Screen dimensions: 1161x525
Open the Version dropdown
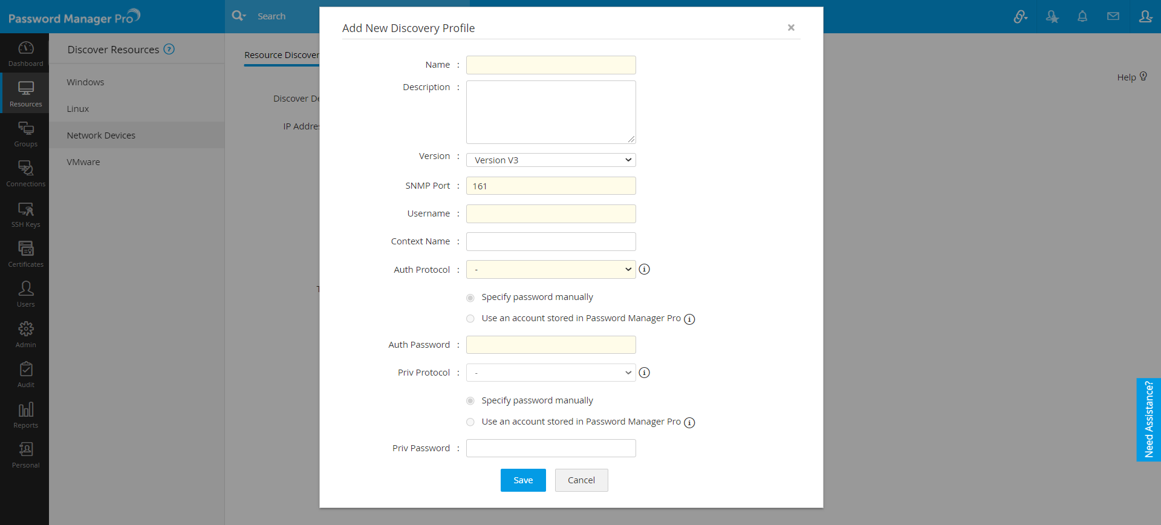tap(550, 160)
